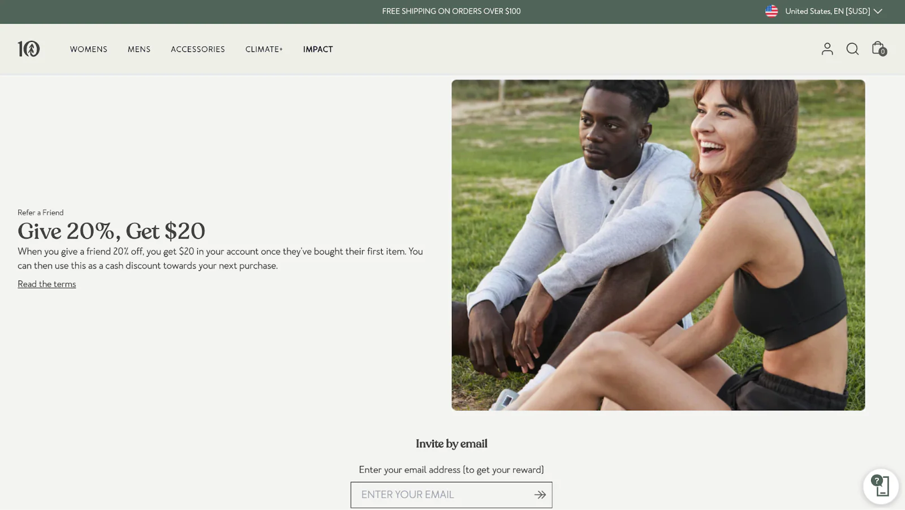Click the FREE SHIPPING banner text
The image size is (905, 510).
click(x=451, y=11)
